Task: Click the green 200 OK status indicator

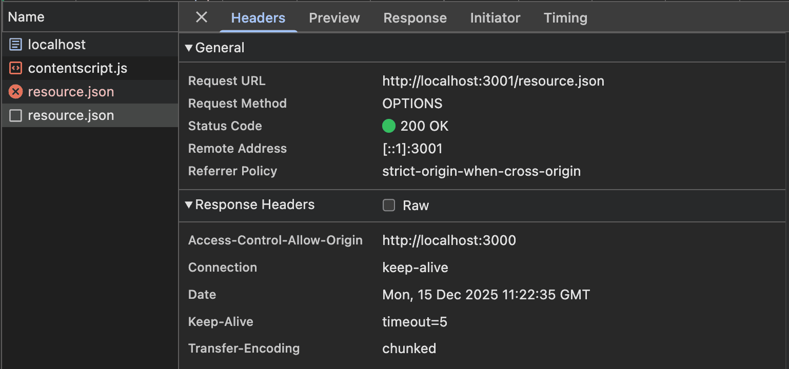Action: pos(389,126)
